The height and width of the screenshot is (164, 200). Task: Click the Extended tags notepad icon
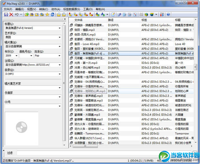tap(113, 15)
